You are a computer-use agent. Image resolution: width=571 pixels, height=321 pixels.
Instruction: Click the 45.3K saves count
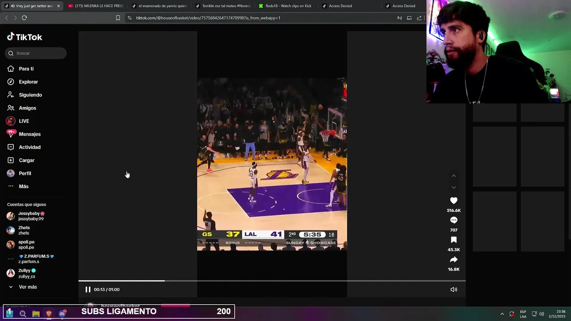(x=454, y=250)
